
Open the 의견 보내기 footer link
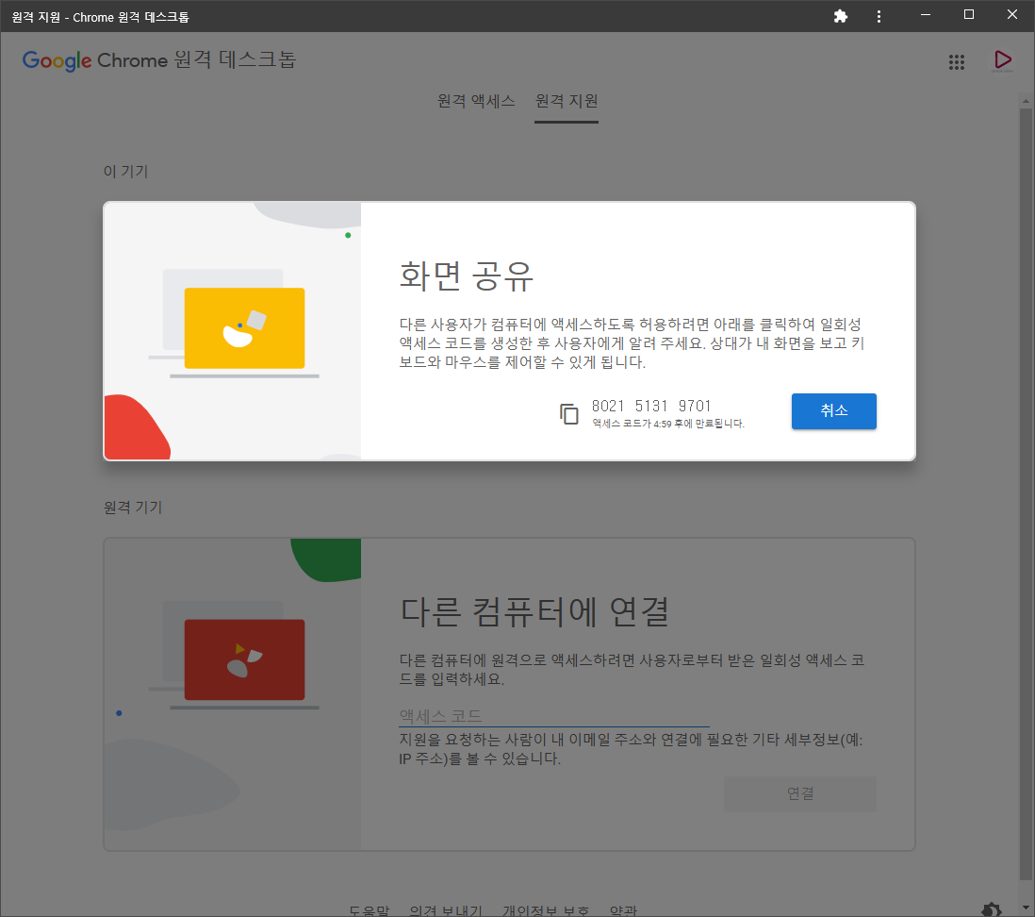(x=446, y=910)
